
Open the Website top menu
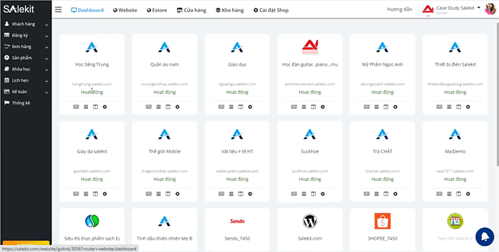pos(125,10)
